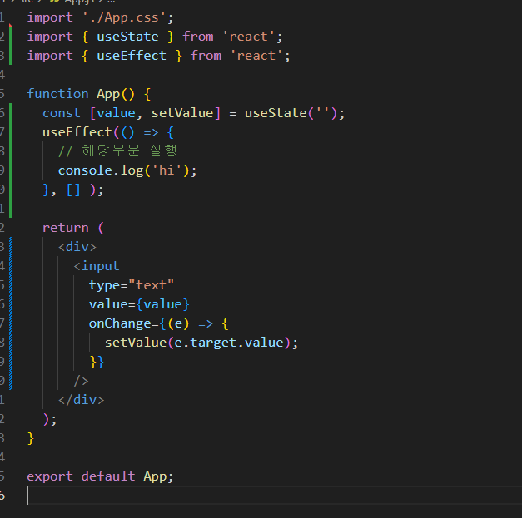
Task: Click the empty dependency array []
Action: point(73,190)
